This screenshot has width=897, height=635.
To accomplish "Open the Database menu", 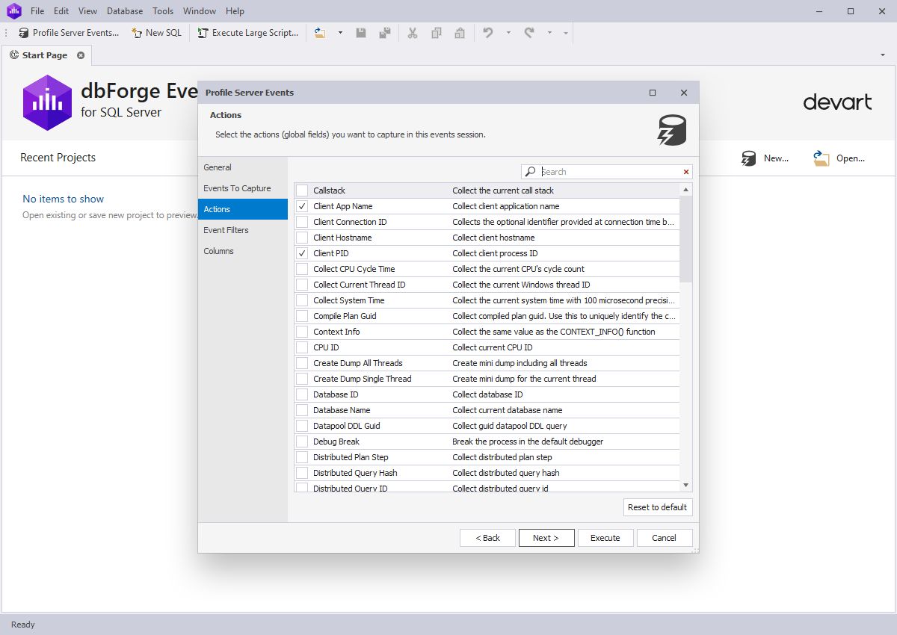I will 124,10.
